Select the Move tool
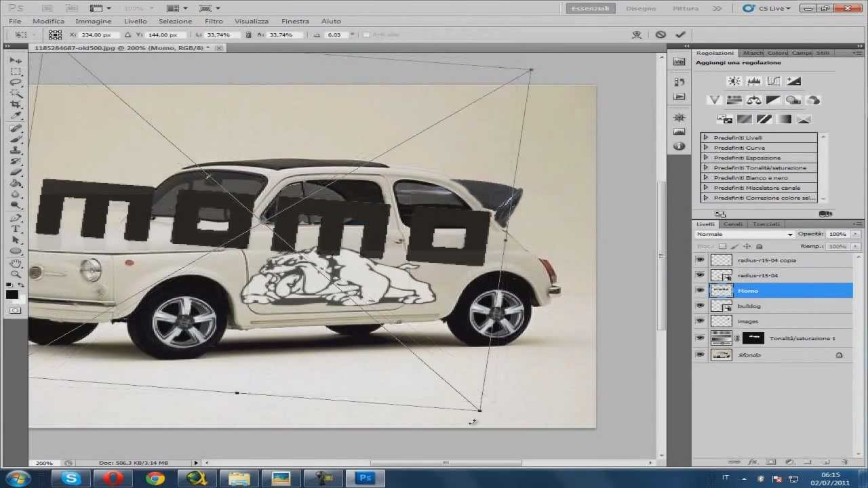868x488 pixels. [x=15, y=60]
